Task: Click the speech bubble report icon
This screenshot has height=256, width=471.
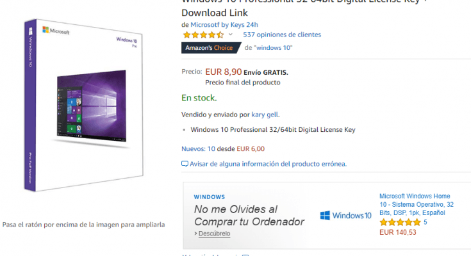Action: click(185, 164)
